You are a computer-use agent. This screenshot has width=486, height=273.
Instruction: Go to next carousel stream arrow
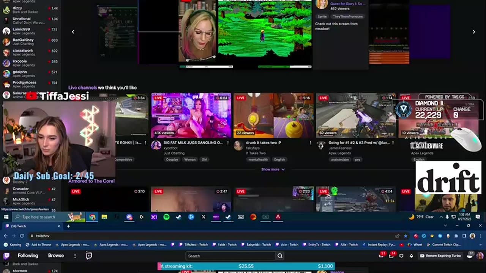(473, 32)
